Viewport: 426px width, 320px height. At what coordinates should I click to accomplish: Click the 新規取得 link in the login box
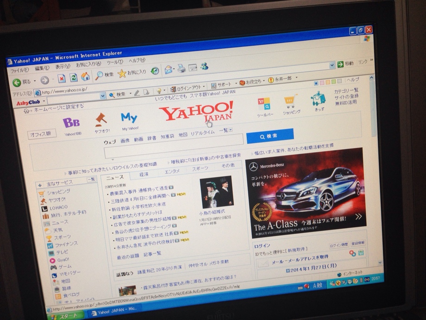coord(297,250)
